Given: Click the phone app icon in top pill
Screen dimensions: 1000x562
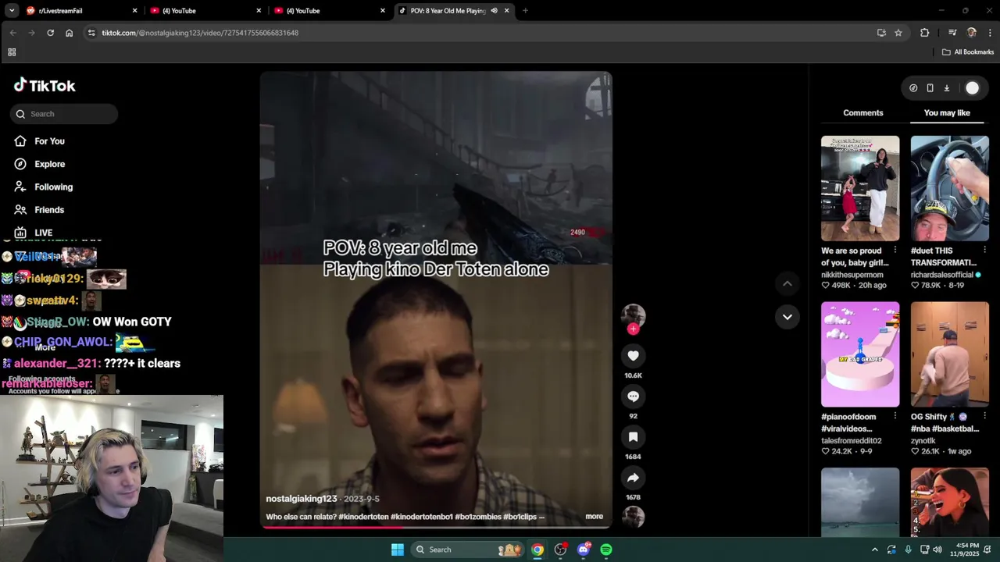Looking at the screenshot, I should pyautogui.click(x=930, y=88).
